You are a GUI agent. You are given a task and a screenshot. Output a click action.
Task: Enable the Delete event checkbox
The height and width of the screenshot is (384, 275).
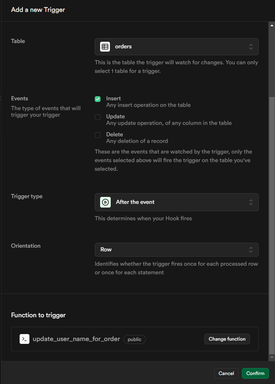coord(97,135)
